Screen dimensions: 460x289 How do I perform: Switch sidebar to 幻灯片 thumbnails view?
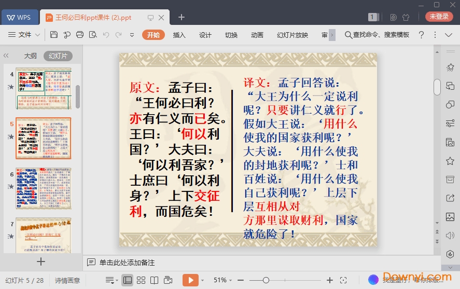point(58,56)
